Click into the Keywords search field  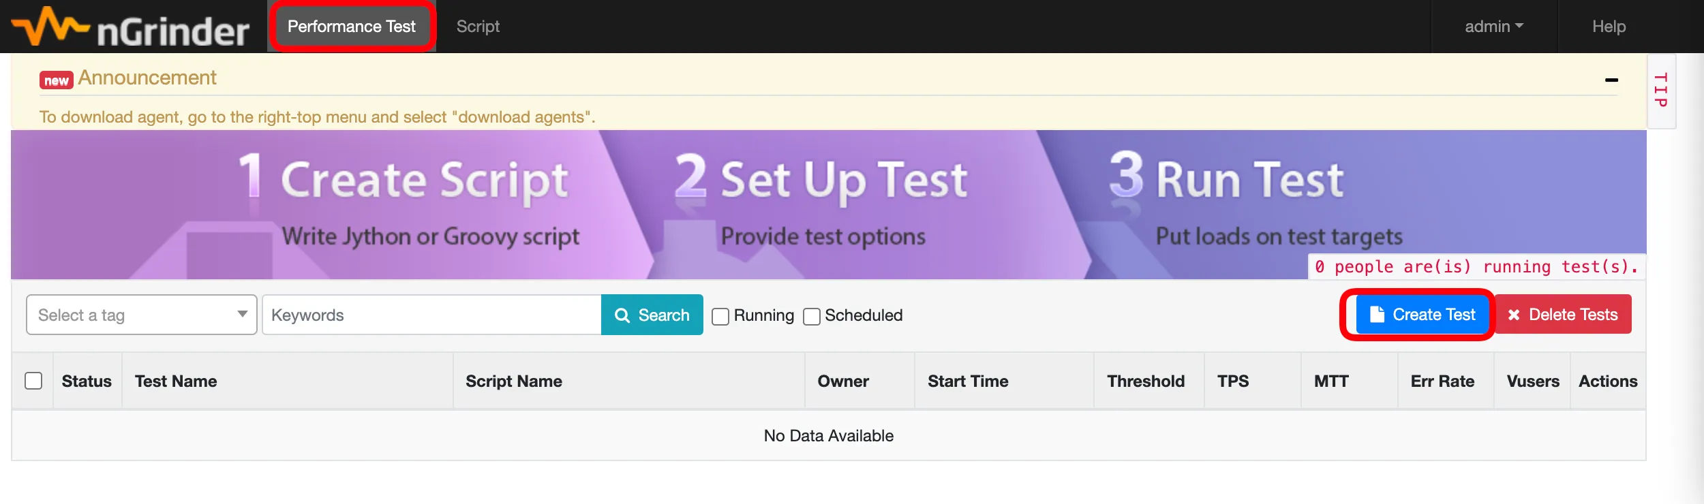[431, 315]
